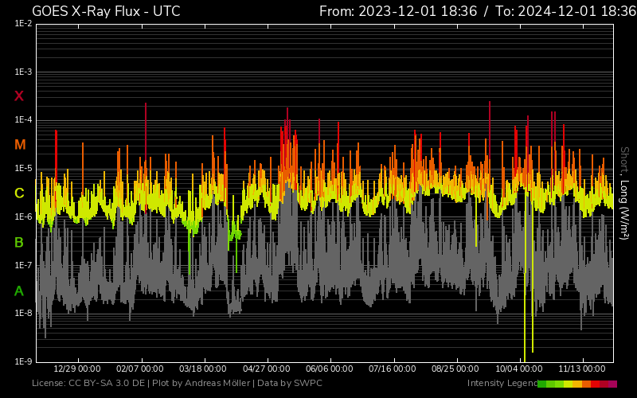637x398 pixels.
Task: Click the 11/13 00:00 x-axis label
Action: point(582,369)
